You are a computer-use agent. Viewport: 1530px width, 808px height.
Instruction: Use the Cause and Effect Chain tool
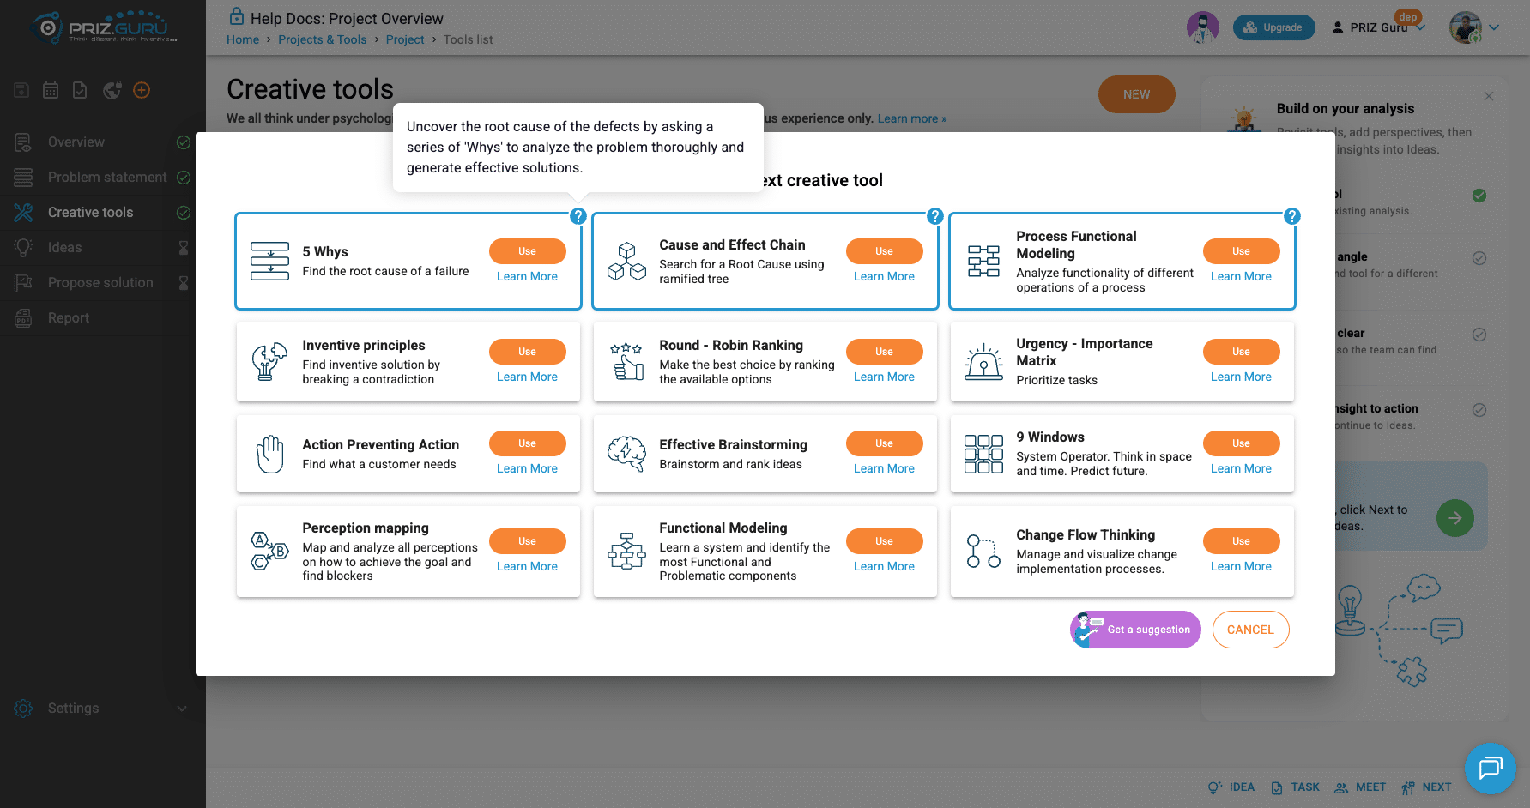[x=884, y=251]
